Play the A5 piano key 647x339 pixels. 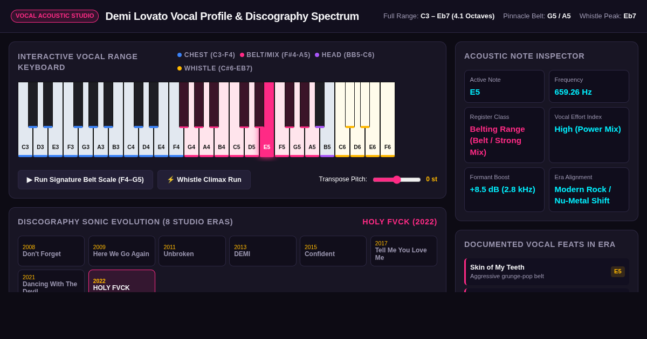pos(312,143)
